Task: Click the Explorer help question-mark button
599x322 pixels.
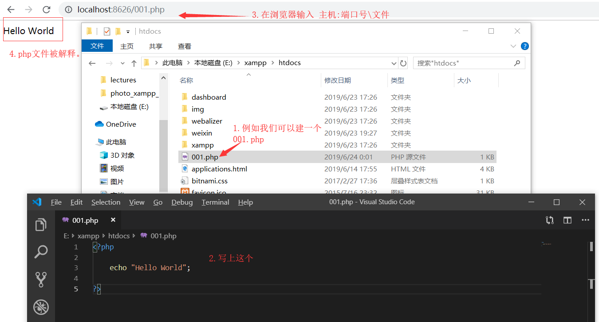Action: coord(525,46)
